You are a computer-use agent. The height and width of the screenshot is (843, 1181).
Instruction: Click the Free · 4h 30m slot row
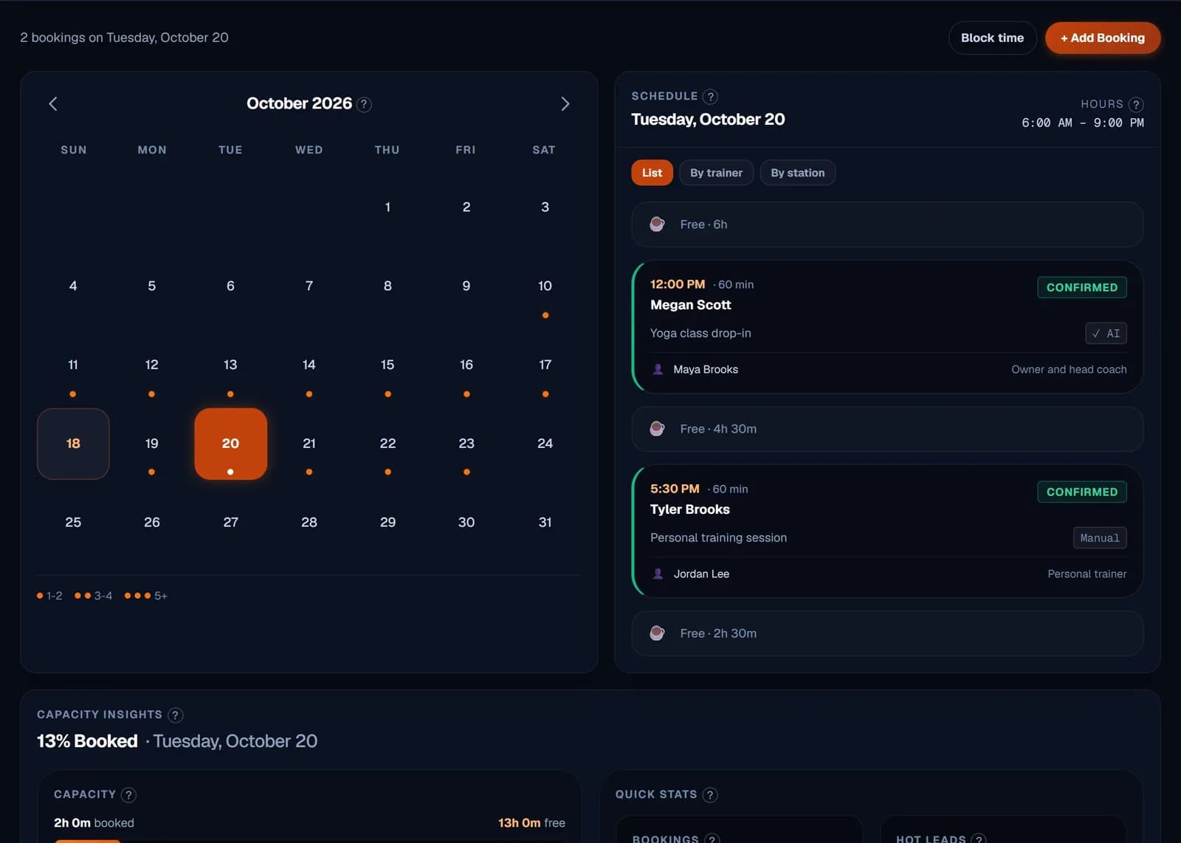coord(887,429)
